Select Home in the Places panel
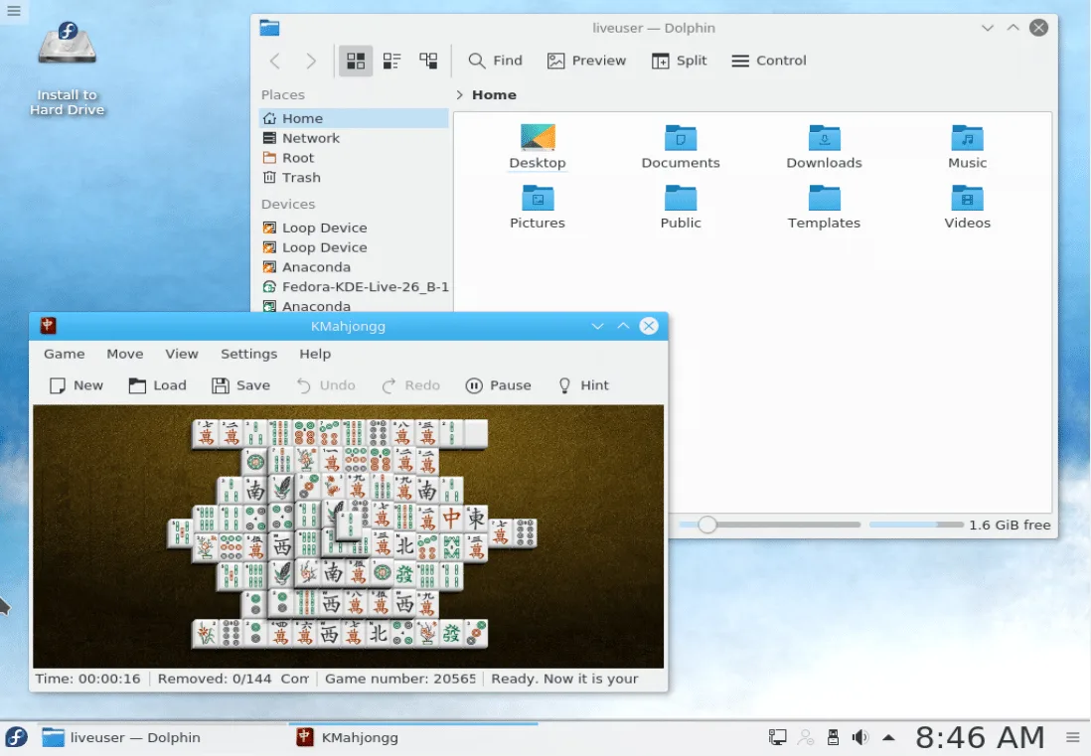The height and width of the screenshot is (756, 1091). pos(354,118)
